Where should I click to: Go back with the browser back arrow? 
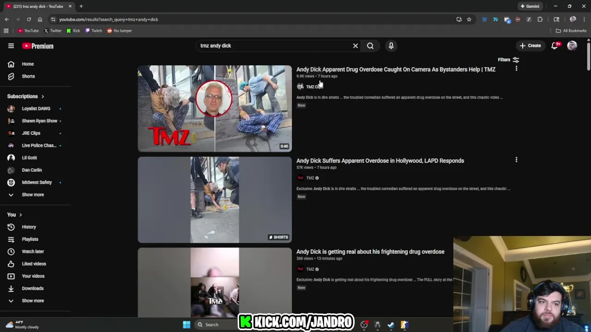[6, 19]
